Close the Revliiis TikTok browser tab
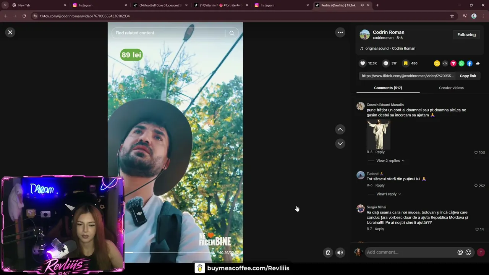Viewport: 489px width, 275px height. 368,5
